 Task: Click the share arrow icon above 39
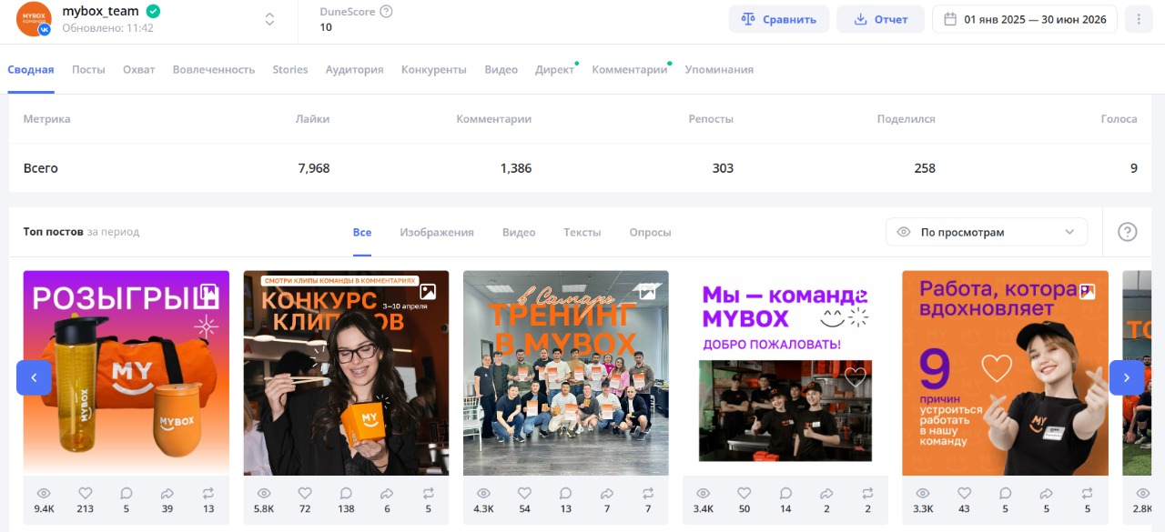[167, 493]
